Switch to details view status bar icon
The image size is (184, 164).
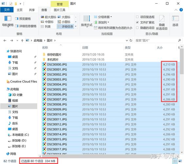click(175, 161)
